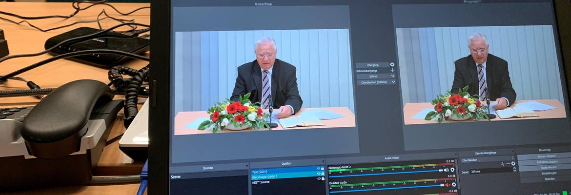Adjust the Desktop-Audio volume slider

[x=387, y=188]
